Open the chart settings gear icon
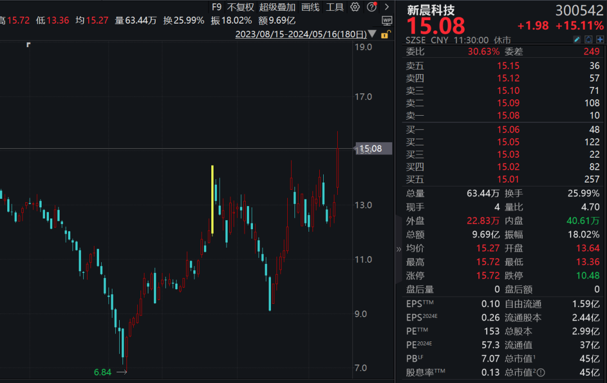This screenshot has width=607, height=383. pyautogui.click(x=355, y=7)
